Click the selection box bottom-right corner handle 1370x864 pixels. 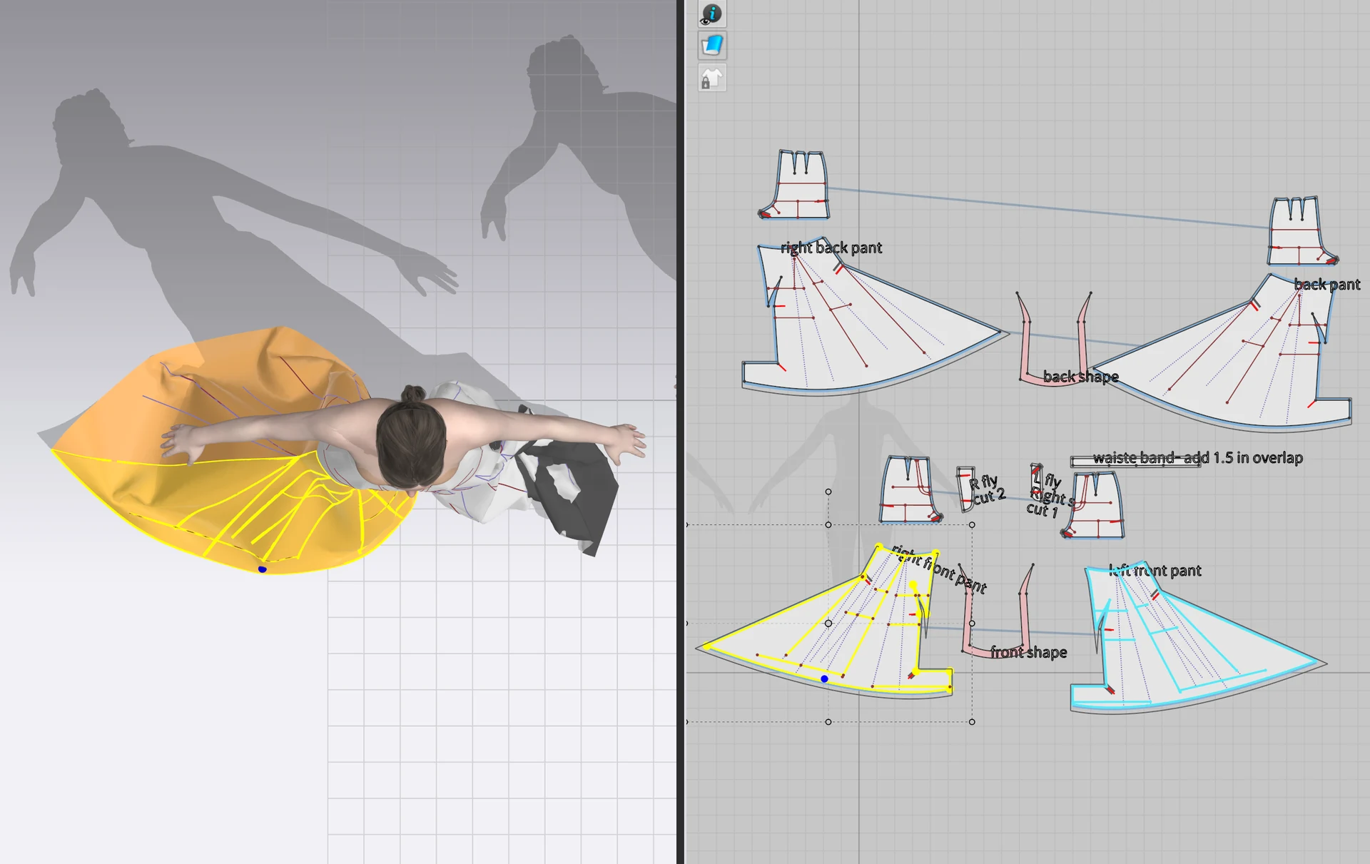972,722
